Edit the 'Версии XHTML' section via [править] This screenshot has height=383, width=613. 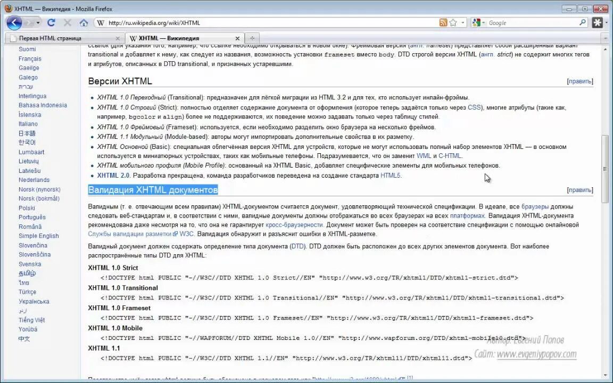click(x=580, y=81)
